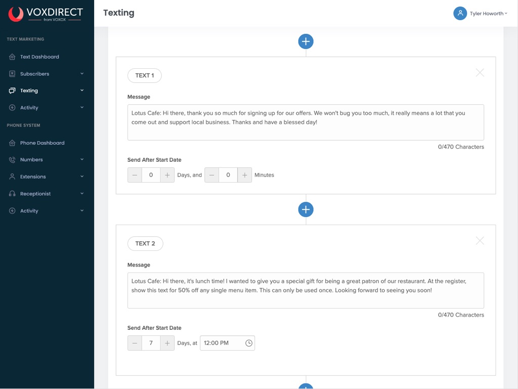The height and width of the screenshot is (389, 518).
Task: Delete Text 2 using close icon
Action: point(480,241)
